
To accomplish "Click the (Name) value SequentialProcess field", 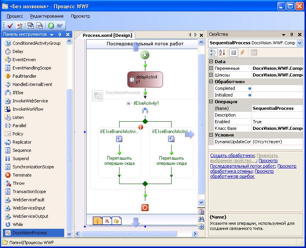I will pyautogui.click(x=277, y=108).
